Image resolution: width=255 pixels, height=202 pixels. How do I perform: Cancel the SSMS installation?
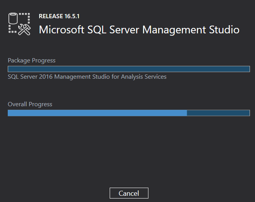click(x=129, y=193)
